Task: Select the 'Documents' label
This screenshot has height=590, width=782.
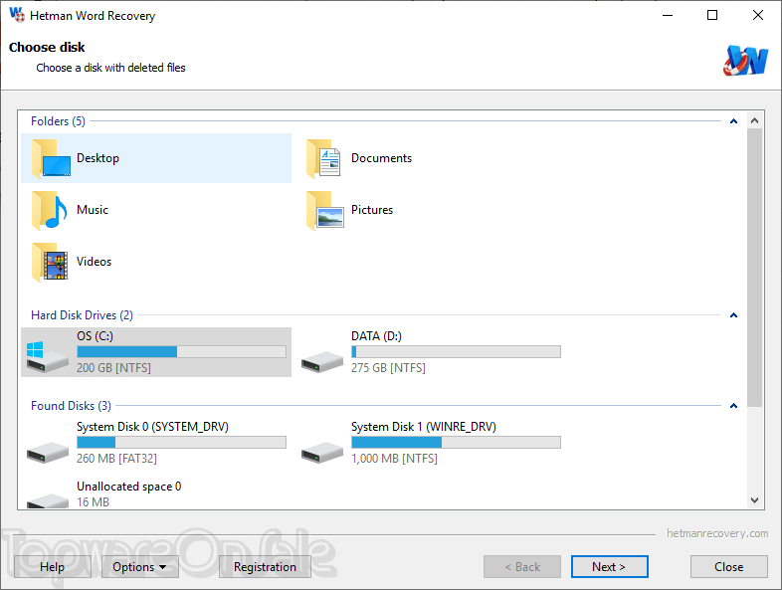Action: tap(381, 158)
